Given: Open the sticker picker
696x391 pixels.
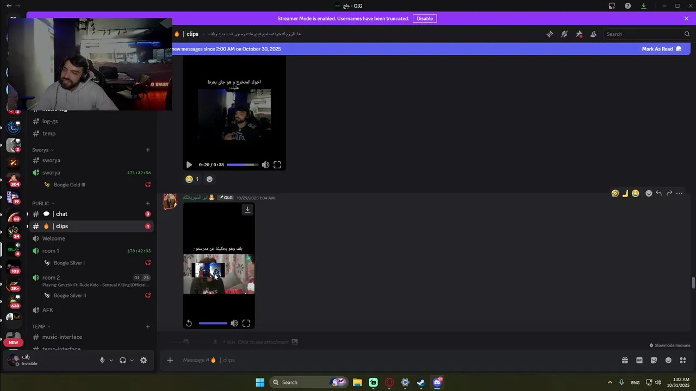Looking at the screenshot, I should [x=654, y=360].
